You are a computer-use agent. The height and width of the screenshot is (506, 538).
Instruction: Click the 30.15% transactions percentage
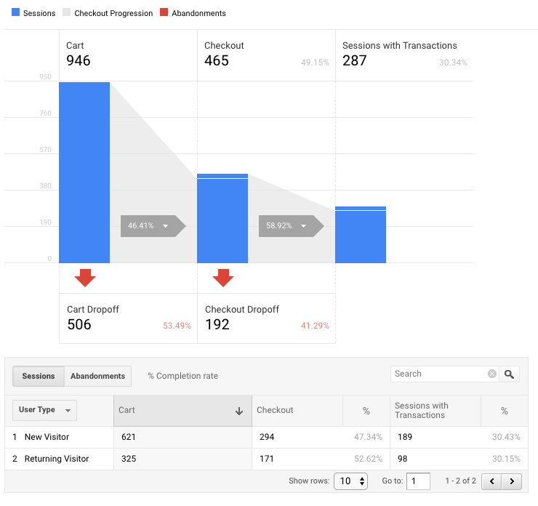pyautogui.click(x=507, y=459)
